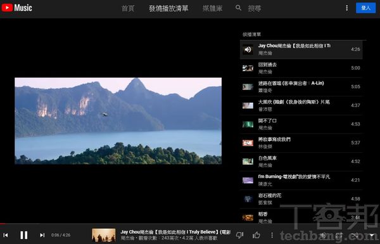This screenshot has height=244, width=380.
Task: Click the 白色風車 row thumbnail
Action: click(x=248, y=162)
